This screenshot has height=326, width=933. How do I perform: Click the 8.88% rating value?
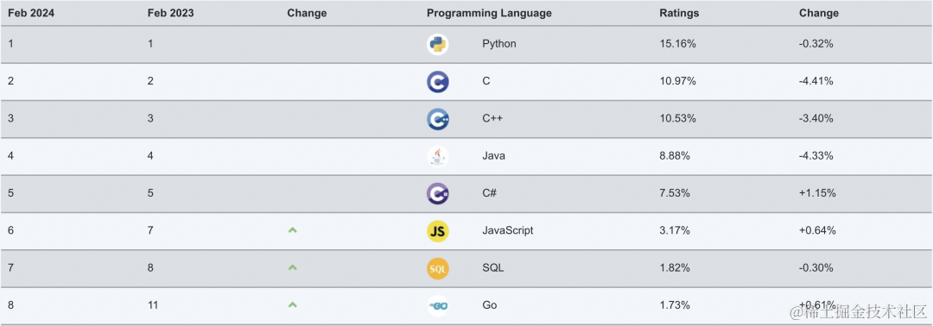click(675, 155)
